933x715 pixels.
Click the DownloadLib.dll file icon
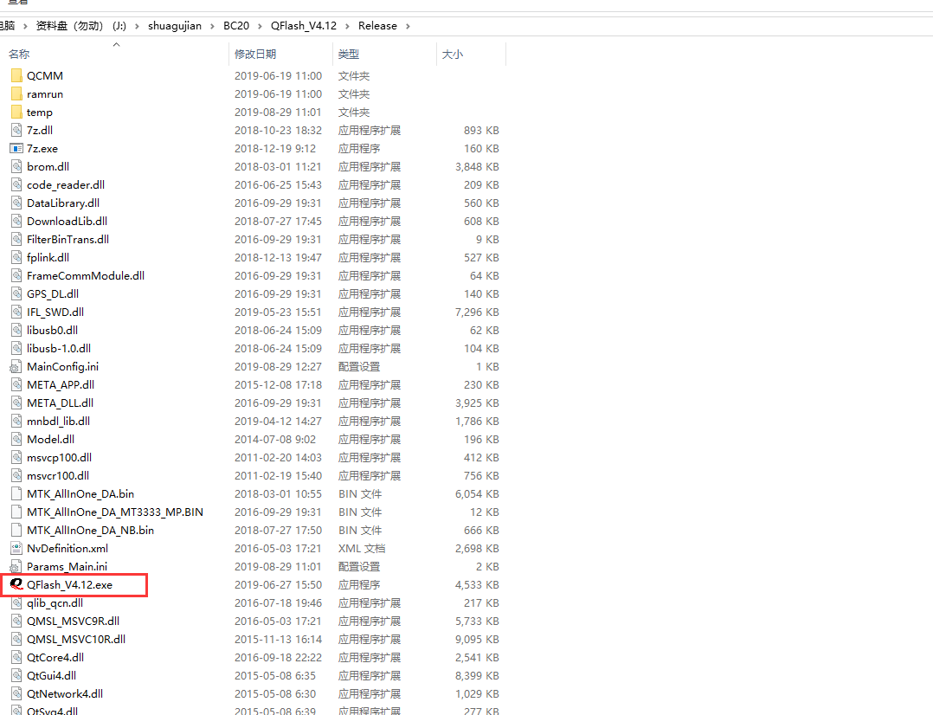point(16,222)
